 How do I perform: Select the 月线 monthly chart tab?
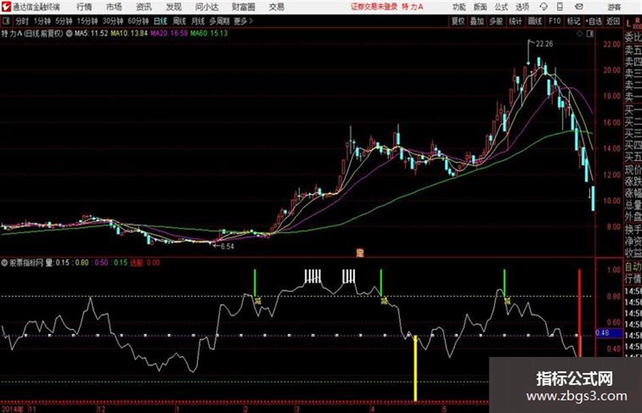pos(198,21)
